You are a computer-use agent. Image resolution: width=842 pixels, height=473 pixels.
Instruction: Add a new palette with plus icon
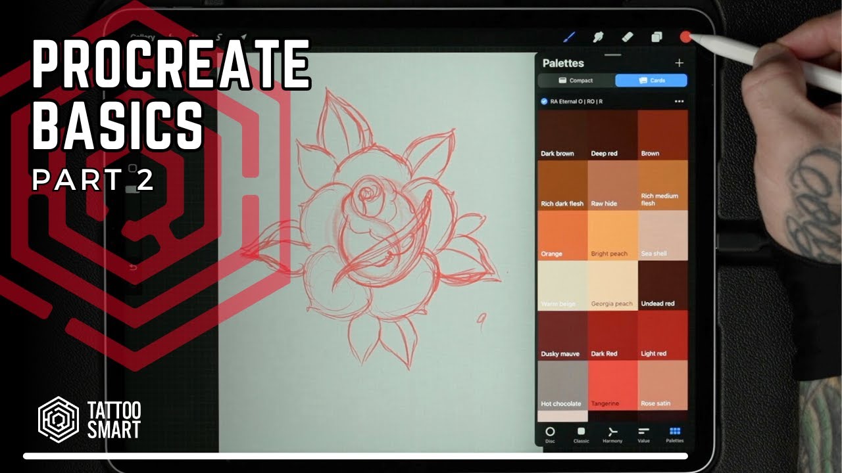click(x=680, y=63)
